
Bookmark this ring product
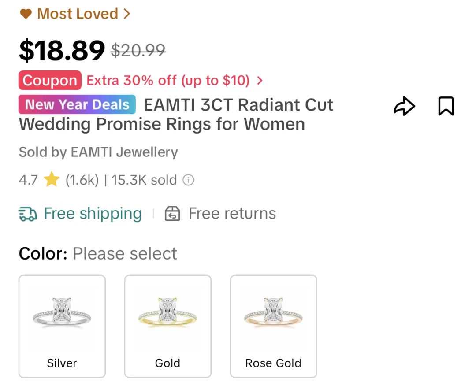(x=446, y=106)
